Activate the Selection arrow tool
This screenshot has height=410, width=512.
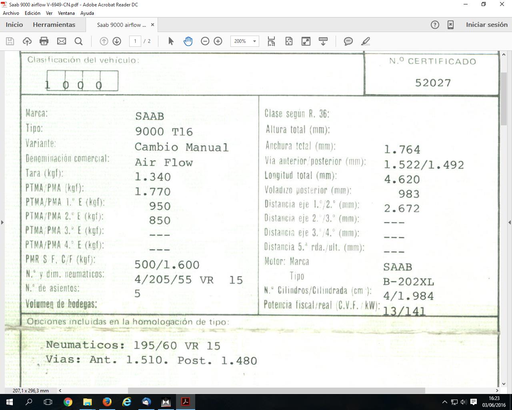click(x=171, y=41)
